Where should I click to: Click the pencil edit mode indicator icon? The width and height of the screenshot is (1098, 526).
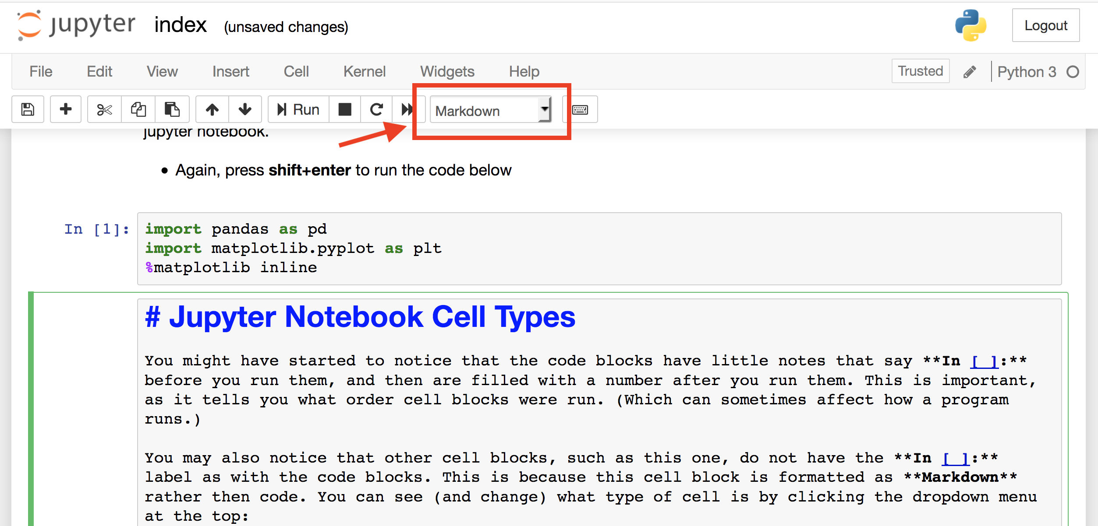[970, 72]
